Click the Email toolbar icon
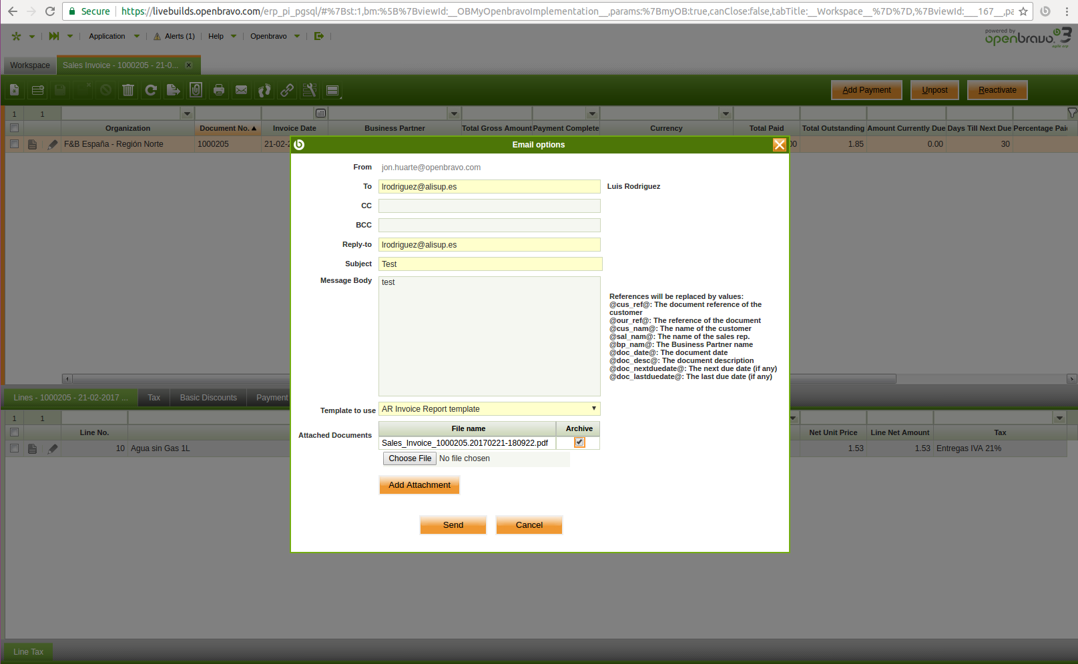1078x664 pixels. coord(242,90)
